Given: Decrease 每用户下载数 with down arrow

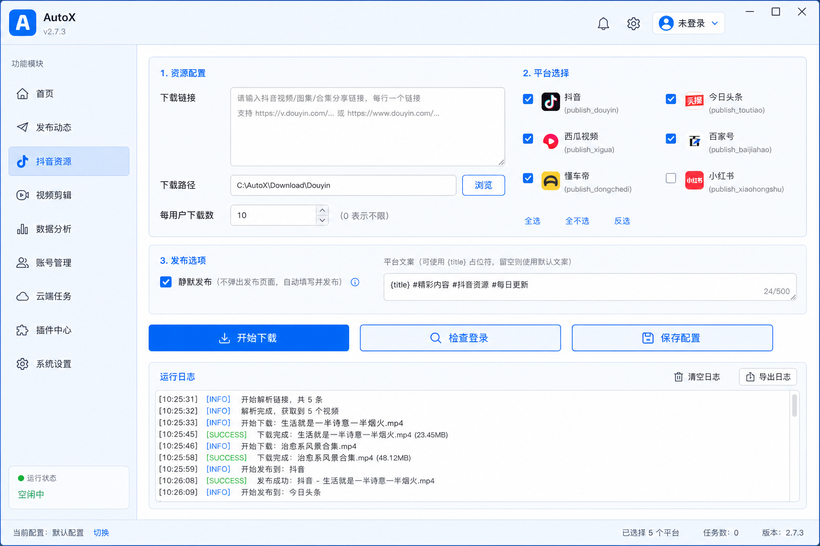Looking at the screenshot, I should click(322, 220).
